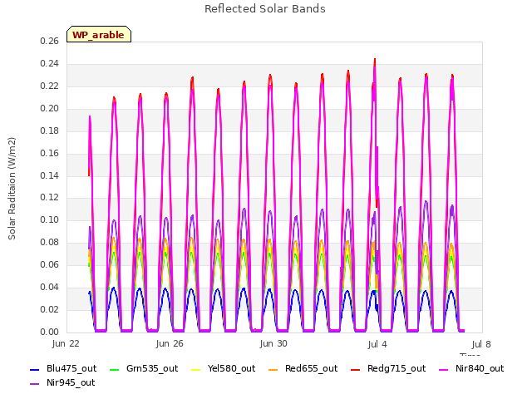Toggle Redg715_out series in legend
Screen dimensions: 532x399
(x=388, y=369)
